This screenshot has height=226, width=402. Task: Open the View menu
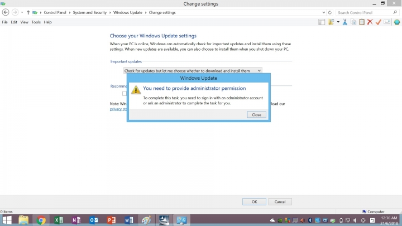25,22
